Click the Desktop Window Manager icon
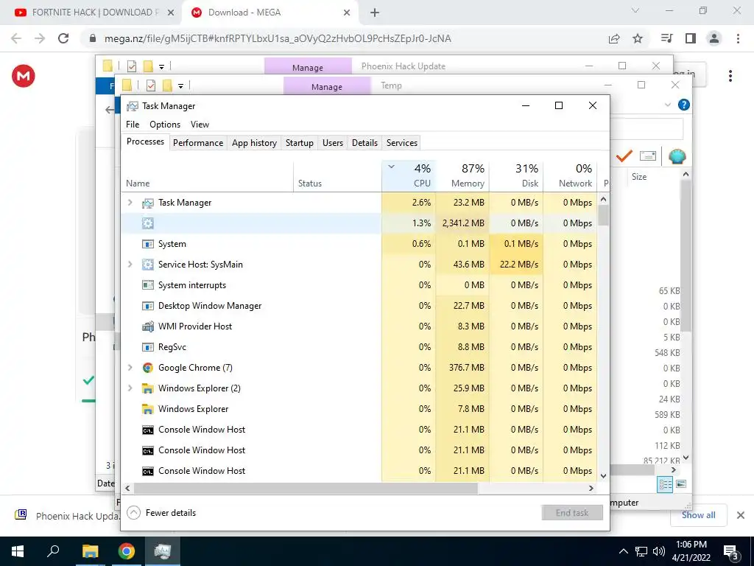 (147, 306)
